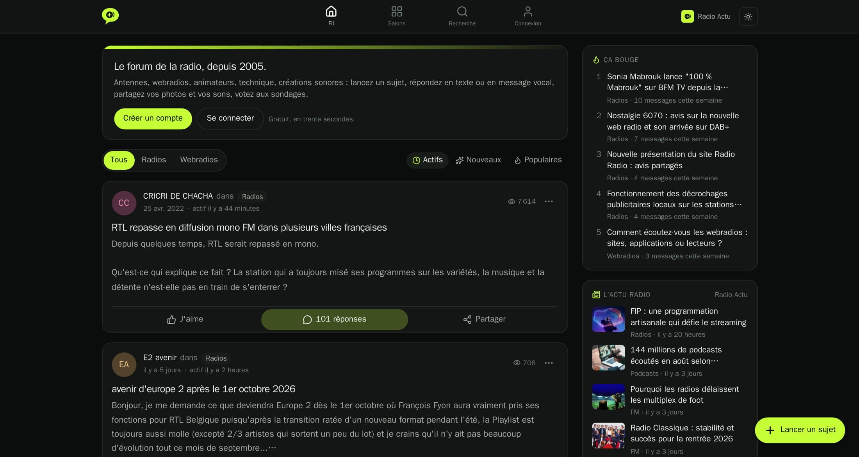
Task: Open trending topic Fonctionnement des décrochages publicitaires
Action: (674, 199)
